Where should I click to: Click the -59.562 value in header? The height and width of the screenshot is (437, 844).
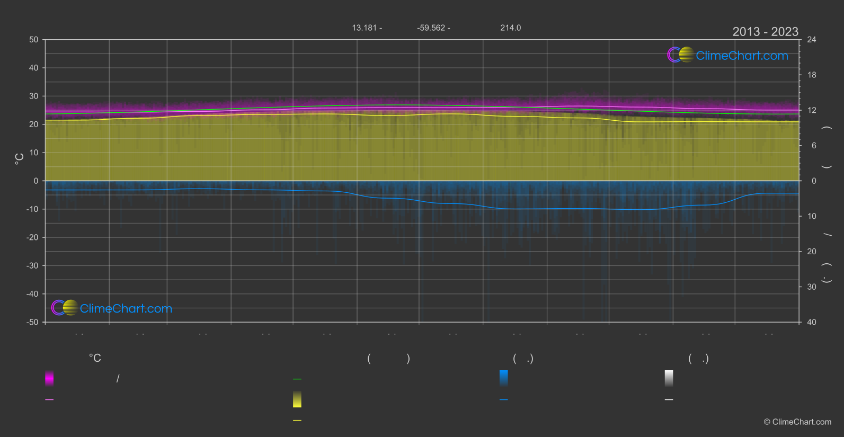[431, 28]
